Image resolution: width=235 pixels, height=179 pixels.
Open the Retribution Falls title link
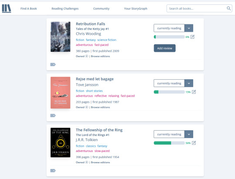pyautogui.click(x=91, y=24)
